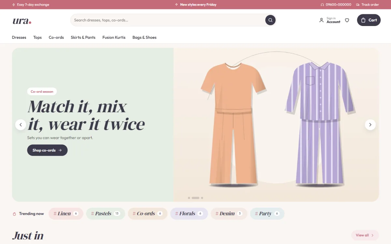Open the wishlist heart icon
This screenshot has width=391, height=244.
pyautogui.click(x=347, y=20)
